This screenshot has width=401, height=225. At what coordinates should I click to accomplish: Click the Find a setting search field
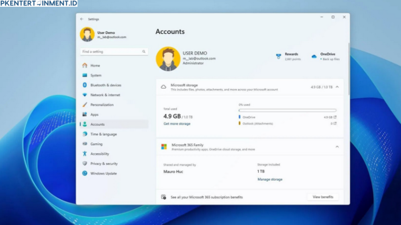pyautogui.click(x=114, y=52)
